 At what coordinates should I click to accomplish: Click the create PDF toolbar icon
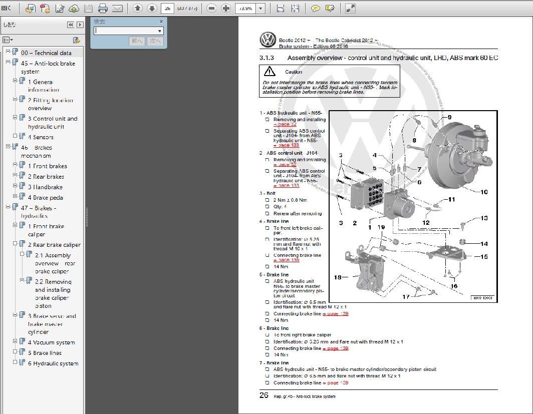45,9
